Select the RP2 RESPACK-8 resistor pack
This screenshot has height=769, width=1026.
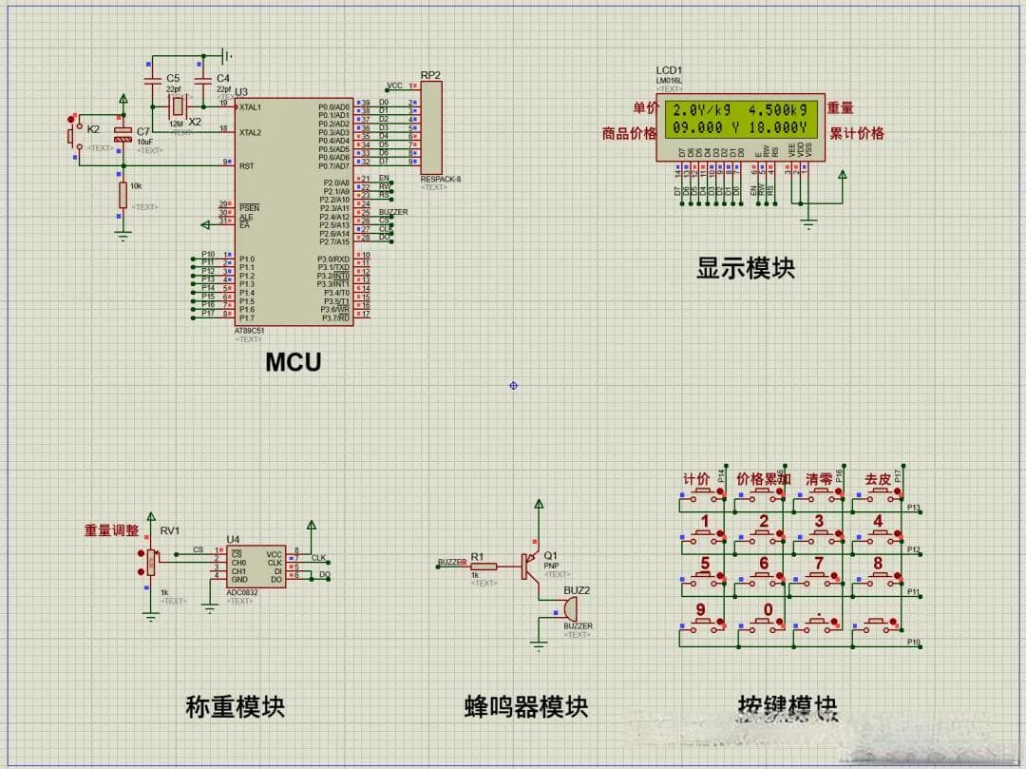click(431, 127)
